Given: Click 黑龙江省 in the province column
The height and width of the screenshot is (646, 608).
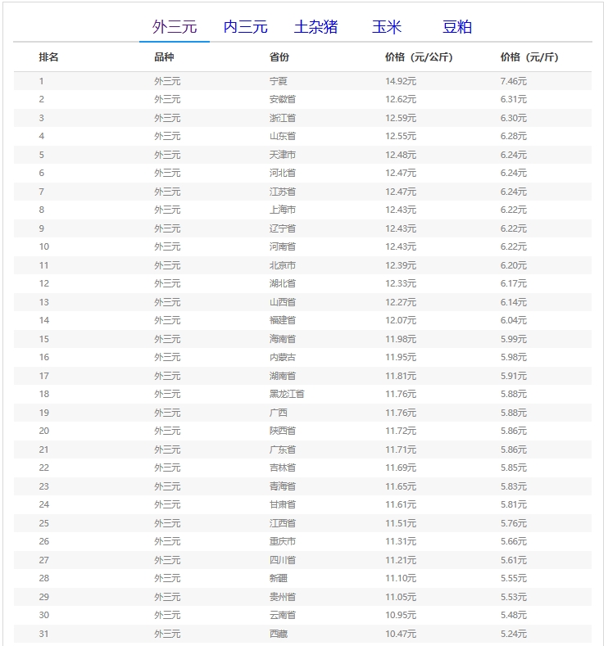Looking at the screenshot, I should click(x=287, y=394).
